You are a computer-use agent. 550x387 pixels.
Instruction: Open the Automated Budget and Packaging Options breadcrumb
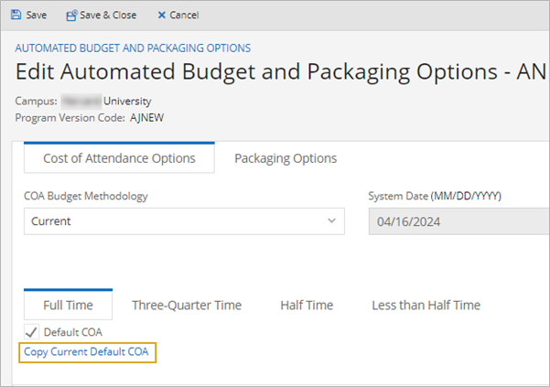pos(133,48)
